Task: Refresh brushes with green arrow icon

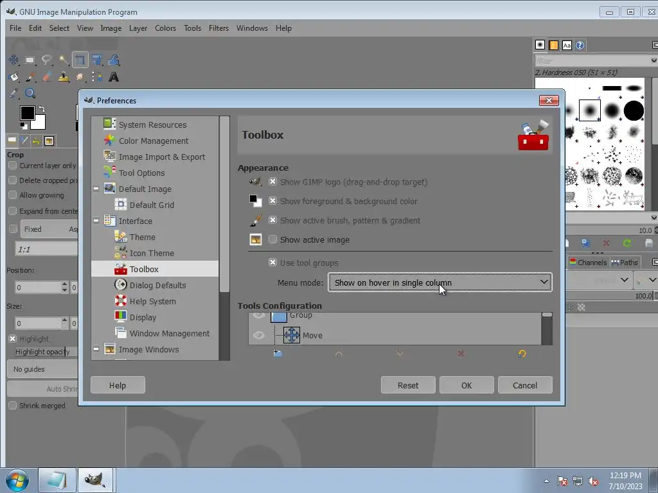Action: tap(627, 243)
